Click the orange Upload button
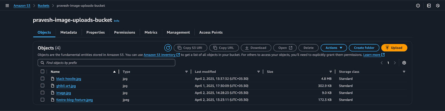Screen dimensions: 445x111 394,48
